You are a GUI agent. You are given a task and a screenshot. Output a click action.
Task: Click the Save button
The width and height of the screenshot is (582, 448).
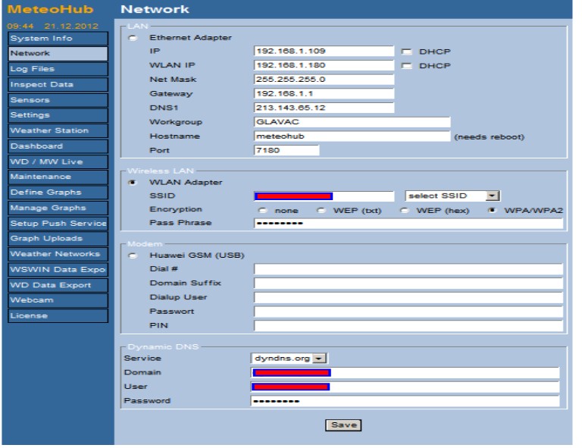(343, 425)
